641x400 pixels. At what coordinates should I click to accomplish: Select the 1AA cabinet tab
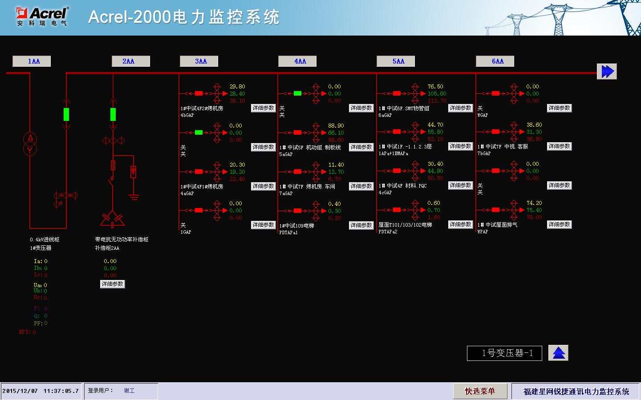[32, 61]
